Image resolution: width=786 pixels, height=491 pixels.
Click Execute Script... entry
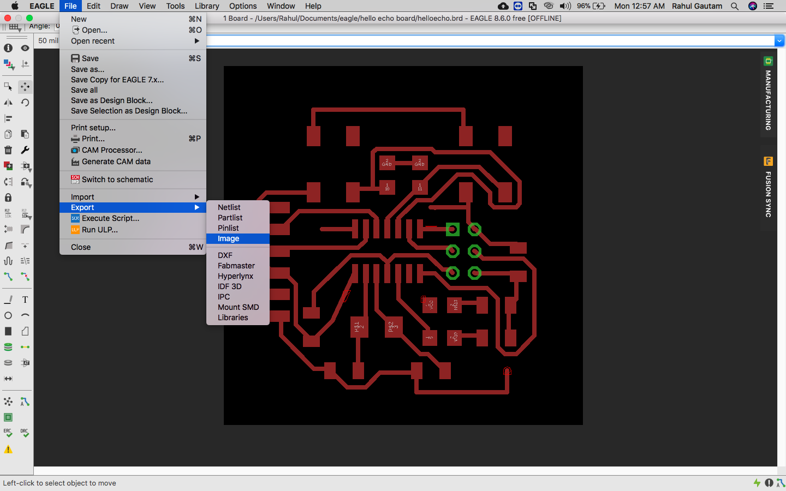[133, 218]
